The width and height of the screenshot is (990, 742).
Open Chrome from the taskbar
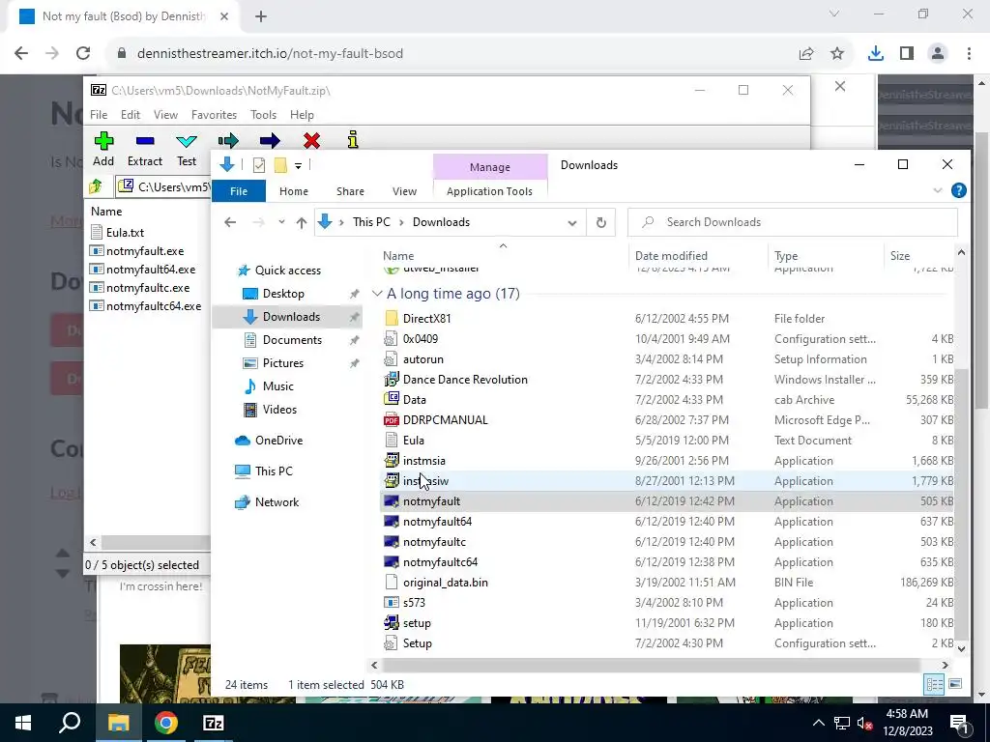tap(166, 723)
